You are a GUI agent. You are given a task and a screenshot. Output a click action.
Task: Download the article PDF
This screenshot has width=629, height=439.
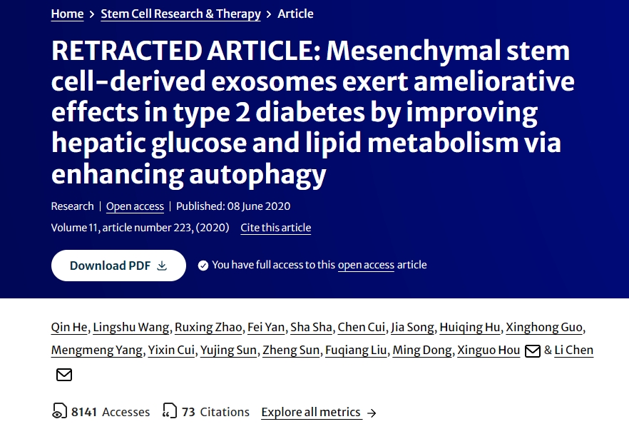(118, 266)
